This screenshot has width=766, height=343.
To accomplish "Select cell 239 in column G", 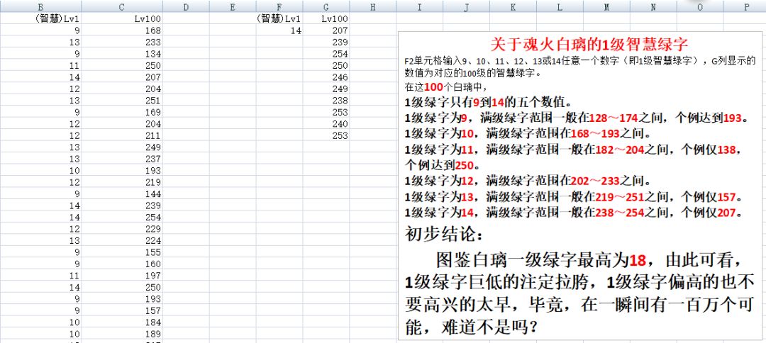I will click(326, 42).
